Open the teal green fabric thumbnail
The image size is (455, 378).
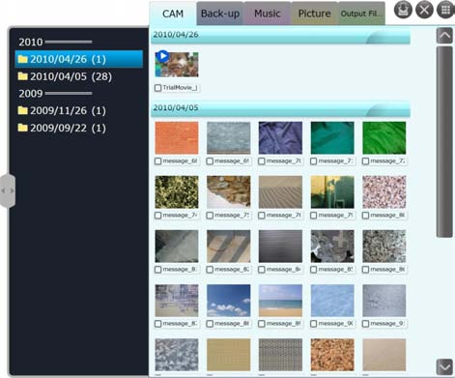coord(332,138)
